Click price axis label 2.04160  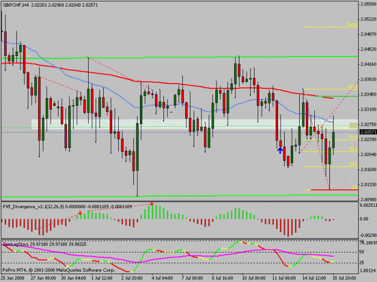pyautogui.click(x=369, y=64)
